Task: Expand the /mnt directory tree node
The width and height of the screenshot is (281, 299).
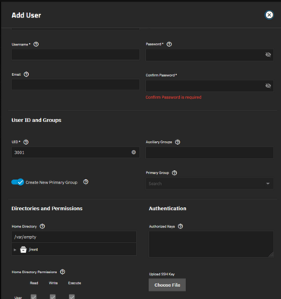Action: [15, 250]
